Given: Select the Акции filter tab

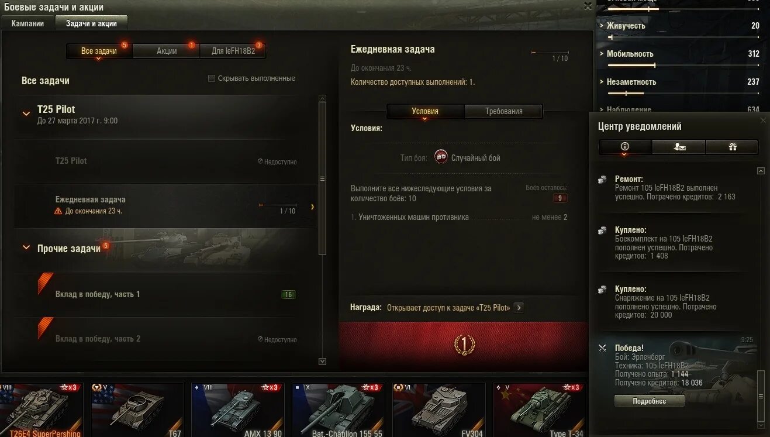Looking at the screenshot, I should pos(167,51).
